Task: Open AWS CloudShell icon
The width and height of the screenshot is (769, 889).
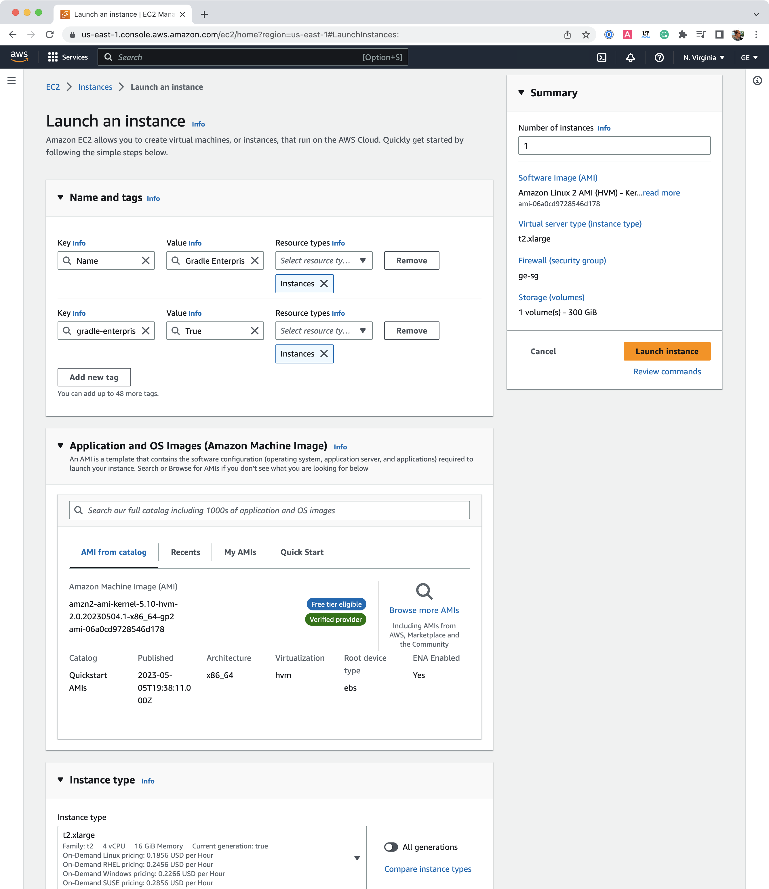Action: click(x=602, y=58)
